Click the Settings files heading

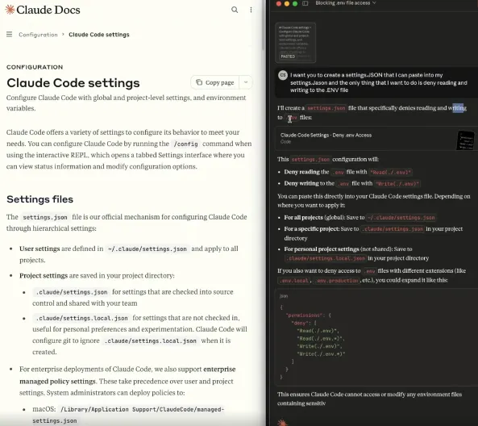point(40,199)
